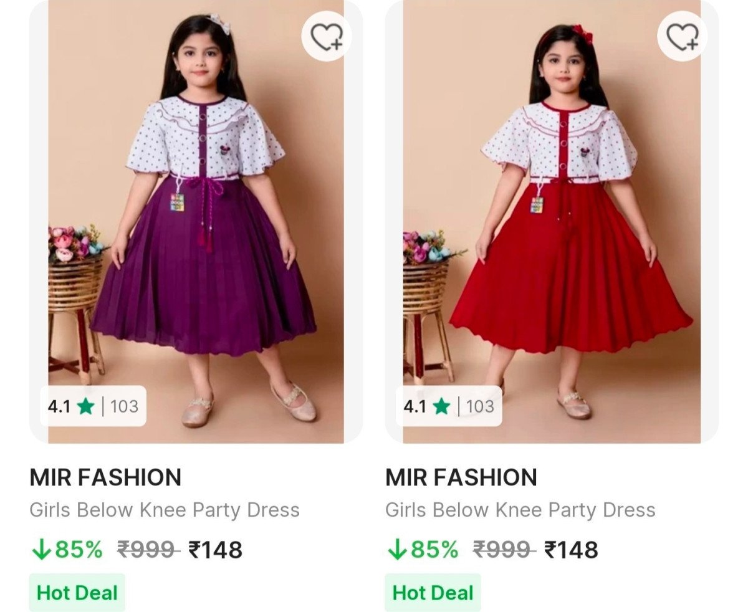Screen dimensions: 748x612
Task: Tap Hot Deal badge under purple dress
Action: click(77, 592)
